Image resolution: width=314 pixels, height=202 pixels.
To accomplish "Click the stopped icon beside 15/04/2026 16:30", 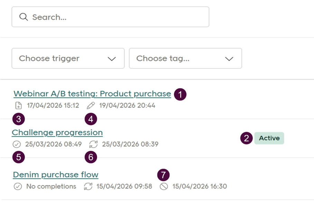I will [164, 186].
